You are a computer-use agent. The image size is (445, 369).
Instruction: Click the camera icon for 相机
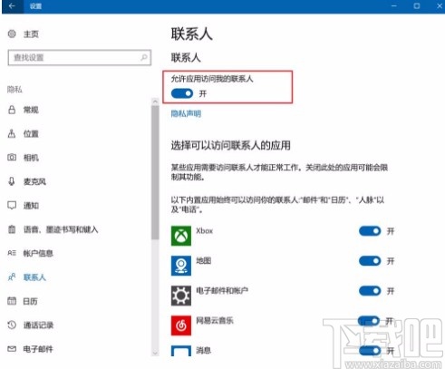click(x=12, y=158)
